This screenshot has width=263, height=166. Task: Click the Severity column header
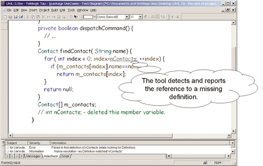(35, 143)
